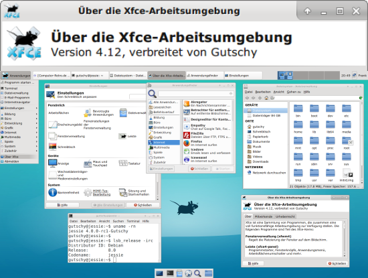Expand the Büro submenu in applications menu

point(19,119)
